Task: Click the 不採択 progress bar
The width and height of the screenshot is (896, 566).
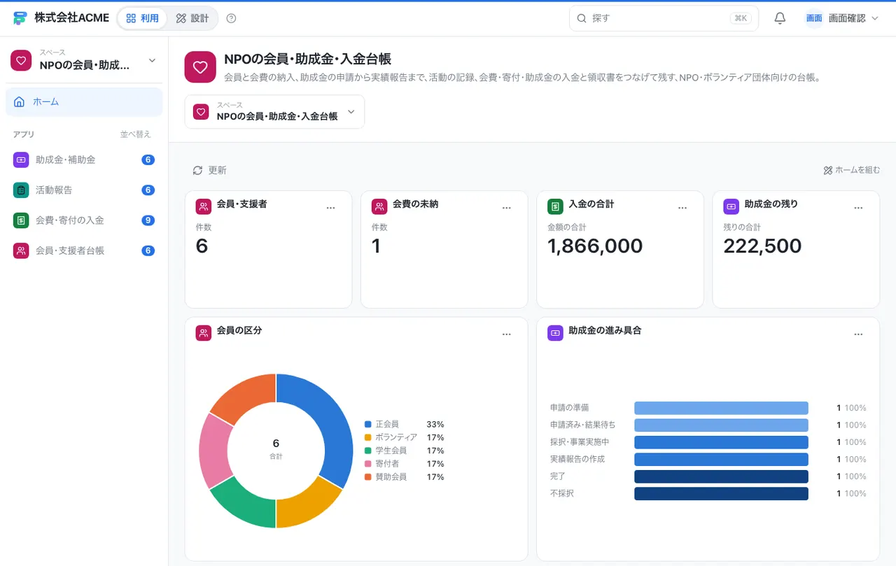Action: (x=721, y=494)
